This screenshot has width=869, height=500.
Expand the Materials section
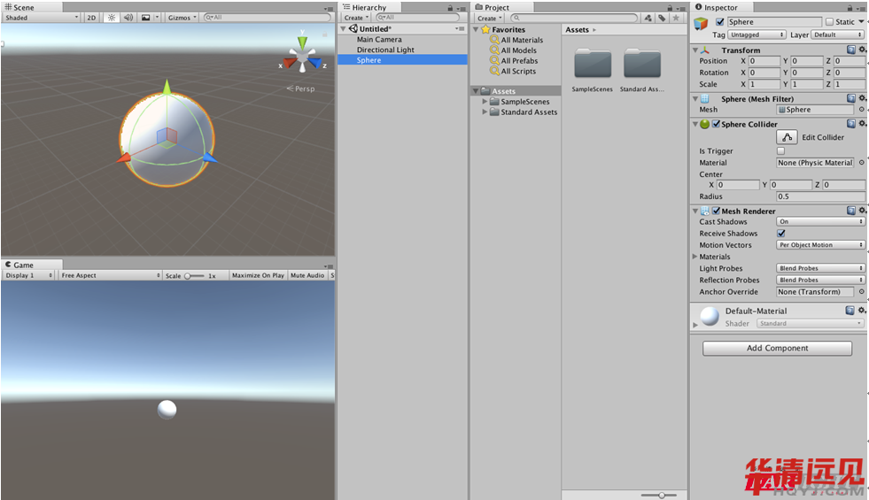(x=695, y=257)
